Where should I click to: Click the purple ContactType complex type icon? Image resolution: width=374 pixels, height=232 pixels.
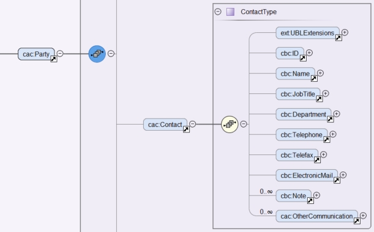pyautogui.click(x=230, y=12)
